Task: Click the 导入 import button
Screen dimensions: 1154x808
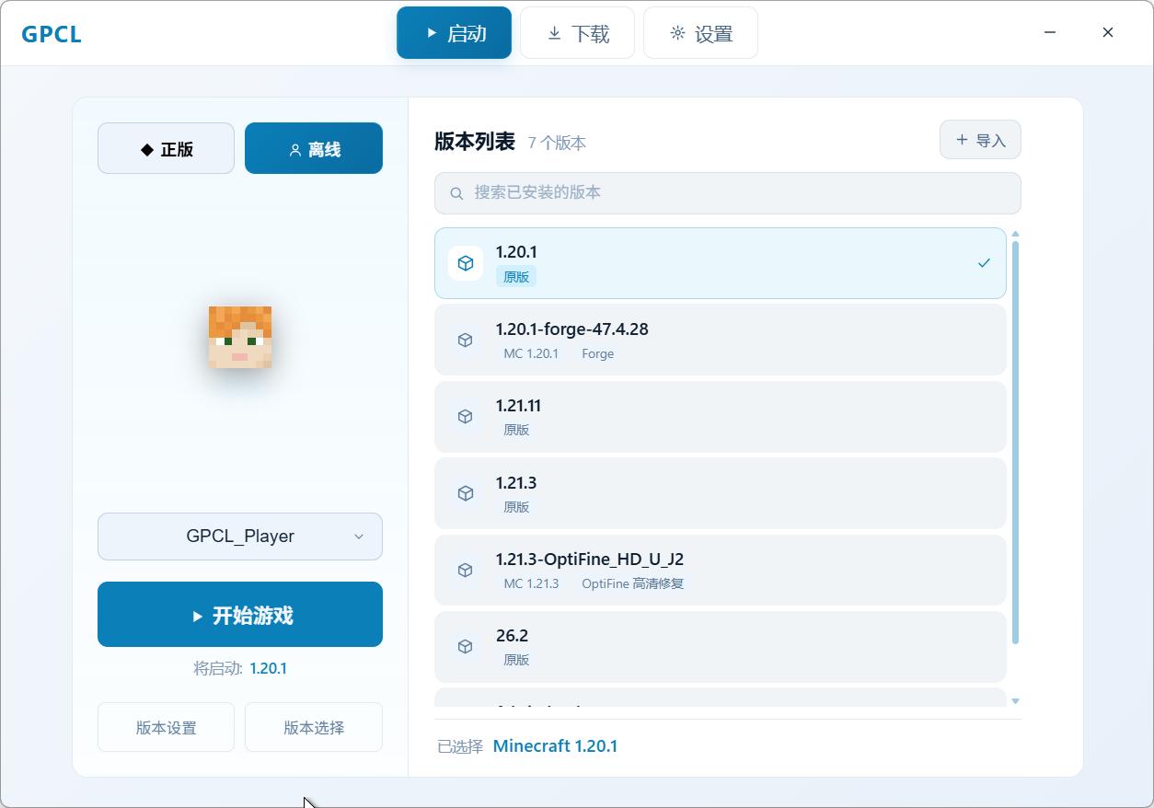Action: pos(980,140)
